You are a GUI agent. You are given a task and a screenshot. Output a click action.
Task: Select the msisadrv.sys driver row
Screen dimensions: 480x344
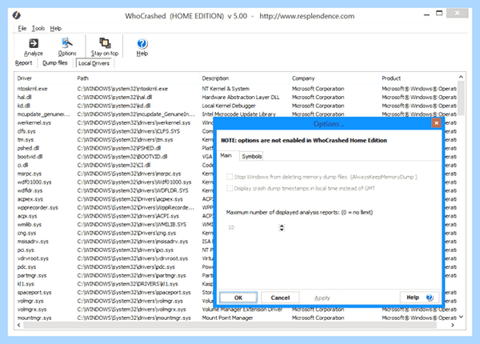coord(114,242)
